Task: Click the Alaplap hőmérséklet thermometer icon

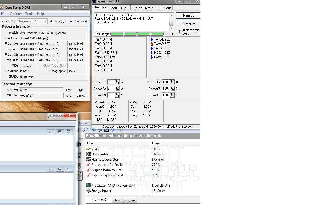Action: [x=89, y=170]
